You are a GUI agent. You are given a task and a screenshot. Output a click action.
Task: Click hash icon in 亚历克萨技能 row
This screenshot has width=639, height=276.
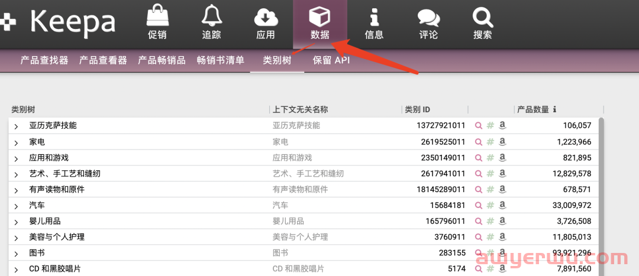point(490,125)
